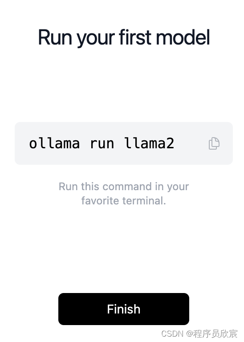Click the 'Run your first model' heading
This screenshot has height=342, width=244.
click(x=124, y=37)
